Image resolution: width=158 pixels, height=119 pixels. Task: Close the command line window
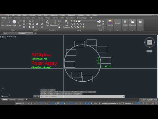click(36, 97)
